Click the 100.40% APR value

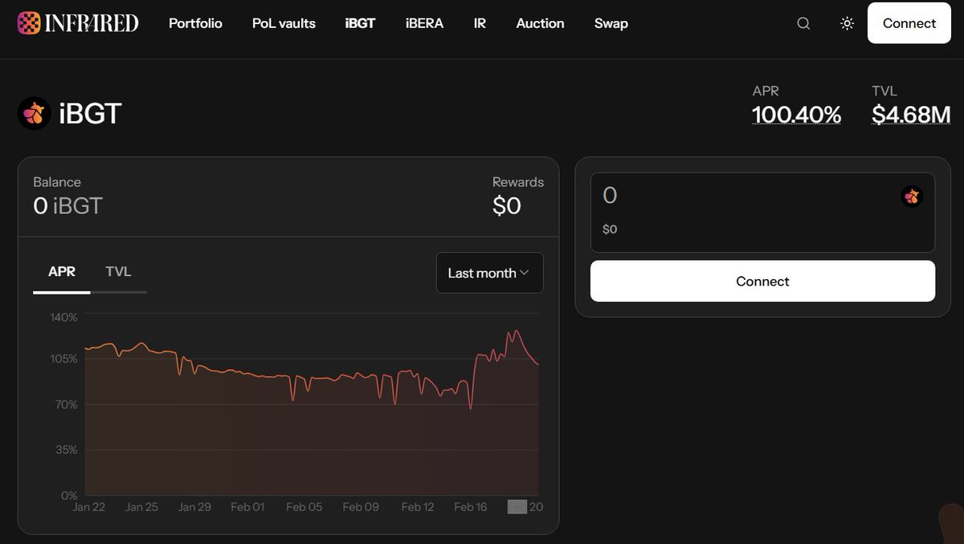pyautogui.click(x=796, y=115)
